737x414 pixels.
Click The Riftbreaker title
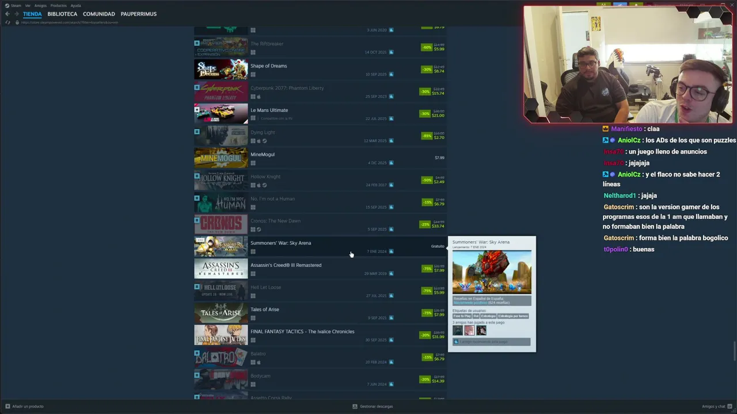click(x=267, y=44)
